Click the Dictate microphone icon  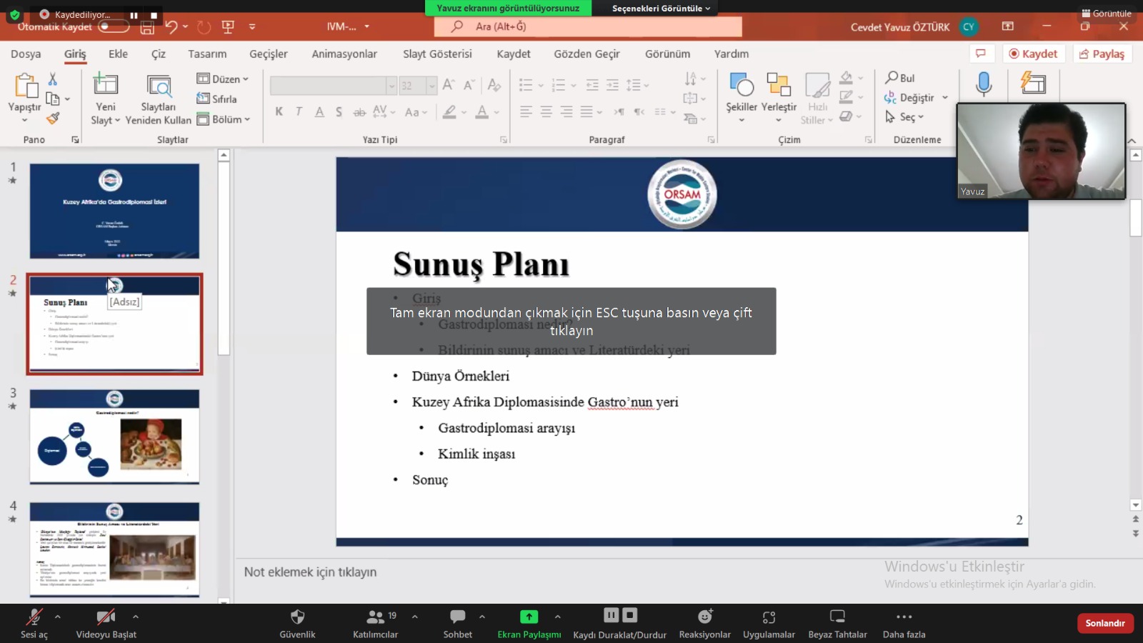click(x=984, y=84)
